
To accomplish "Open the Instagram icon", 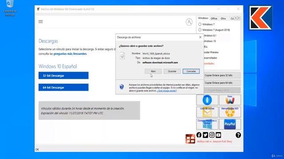I will point(212,135).
